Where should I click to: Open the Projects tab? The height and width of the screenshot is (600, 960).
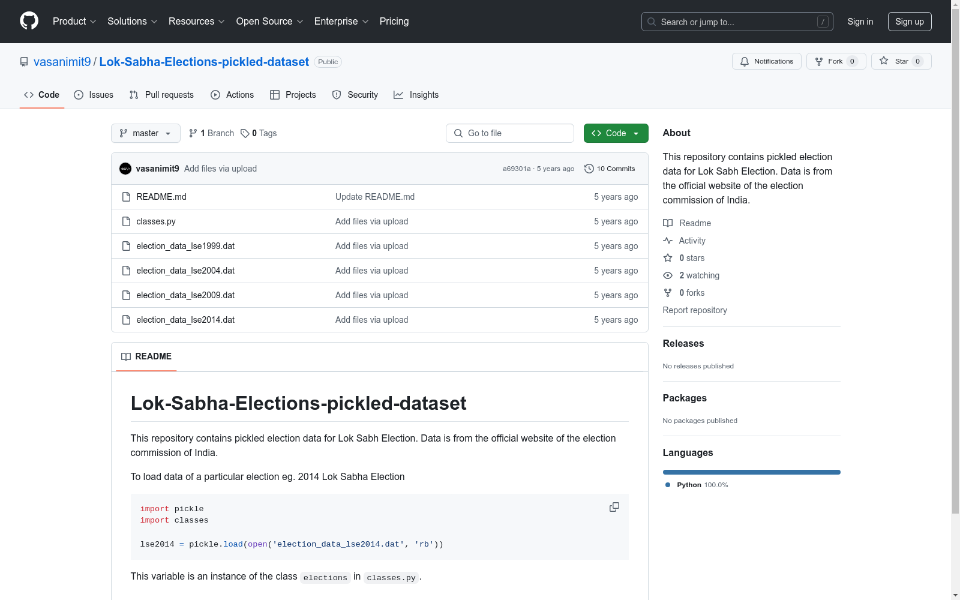click(x=293, y=95)
